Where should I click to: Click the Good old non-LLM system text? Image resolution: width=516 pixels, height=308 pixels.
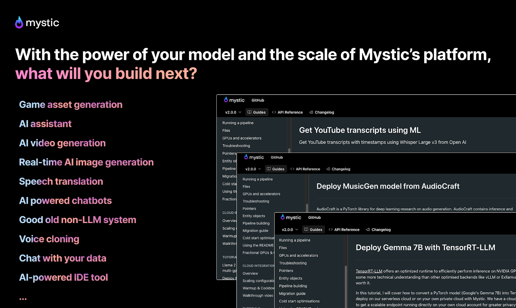coord(77,220)
